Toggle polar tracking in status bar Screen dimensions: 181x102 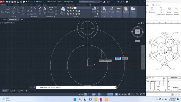[x=99, y=94]
